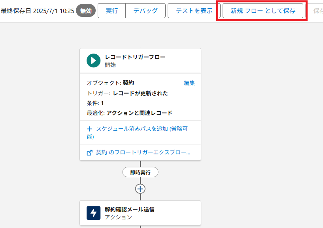Click the オブジェクト: 契約 row
Viewport: 323px width, 228px height.
(x=110, y=83)
